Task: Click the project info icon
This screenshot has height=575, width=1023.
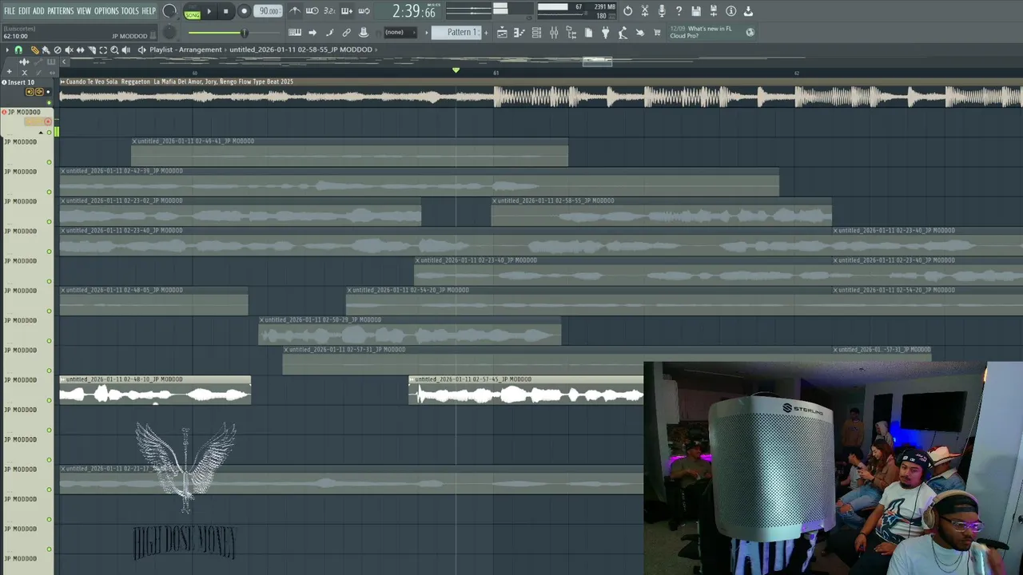Action: point(730,11)
